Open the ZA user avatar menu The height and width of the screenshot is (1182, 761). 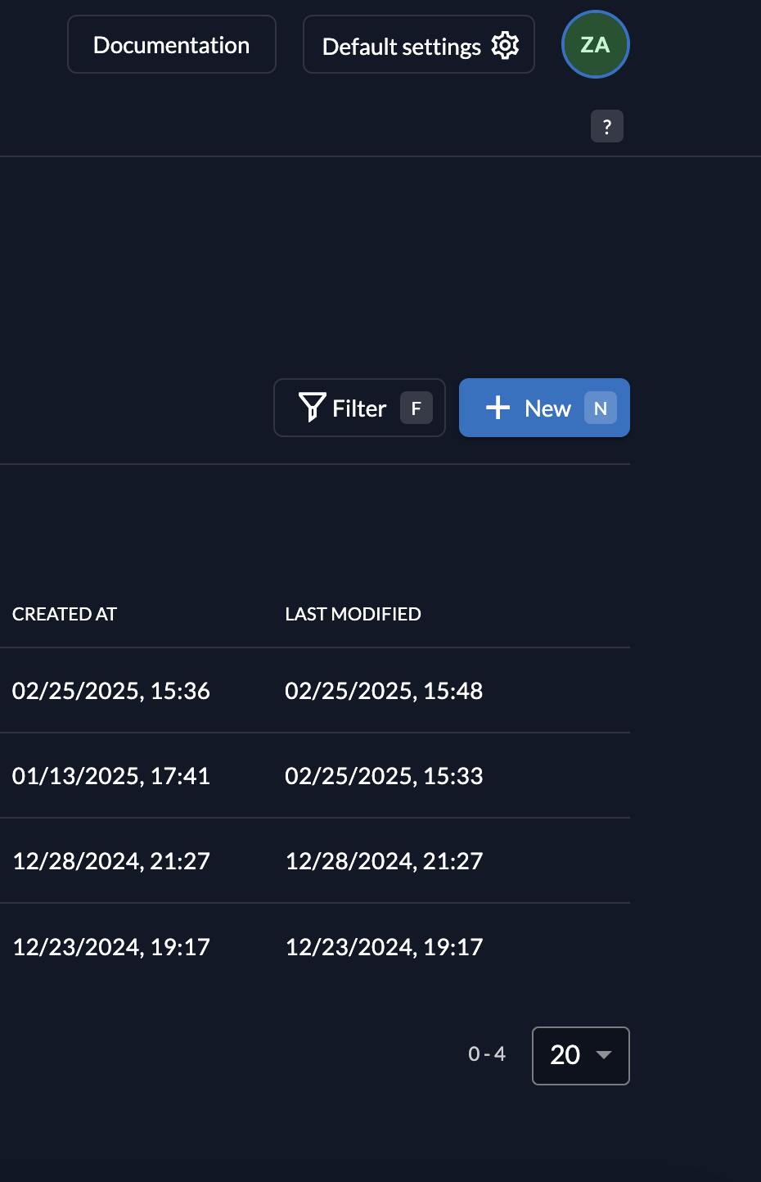click(595, 45)
